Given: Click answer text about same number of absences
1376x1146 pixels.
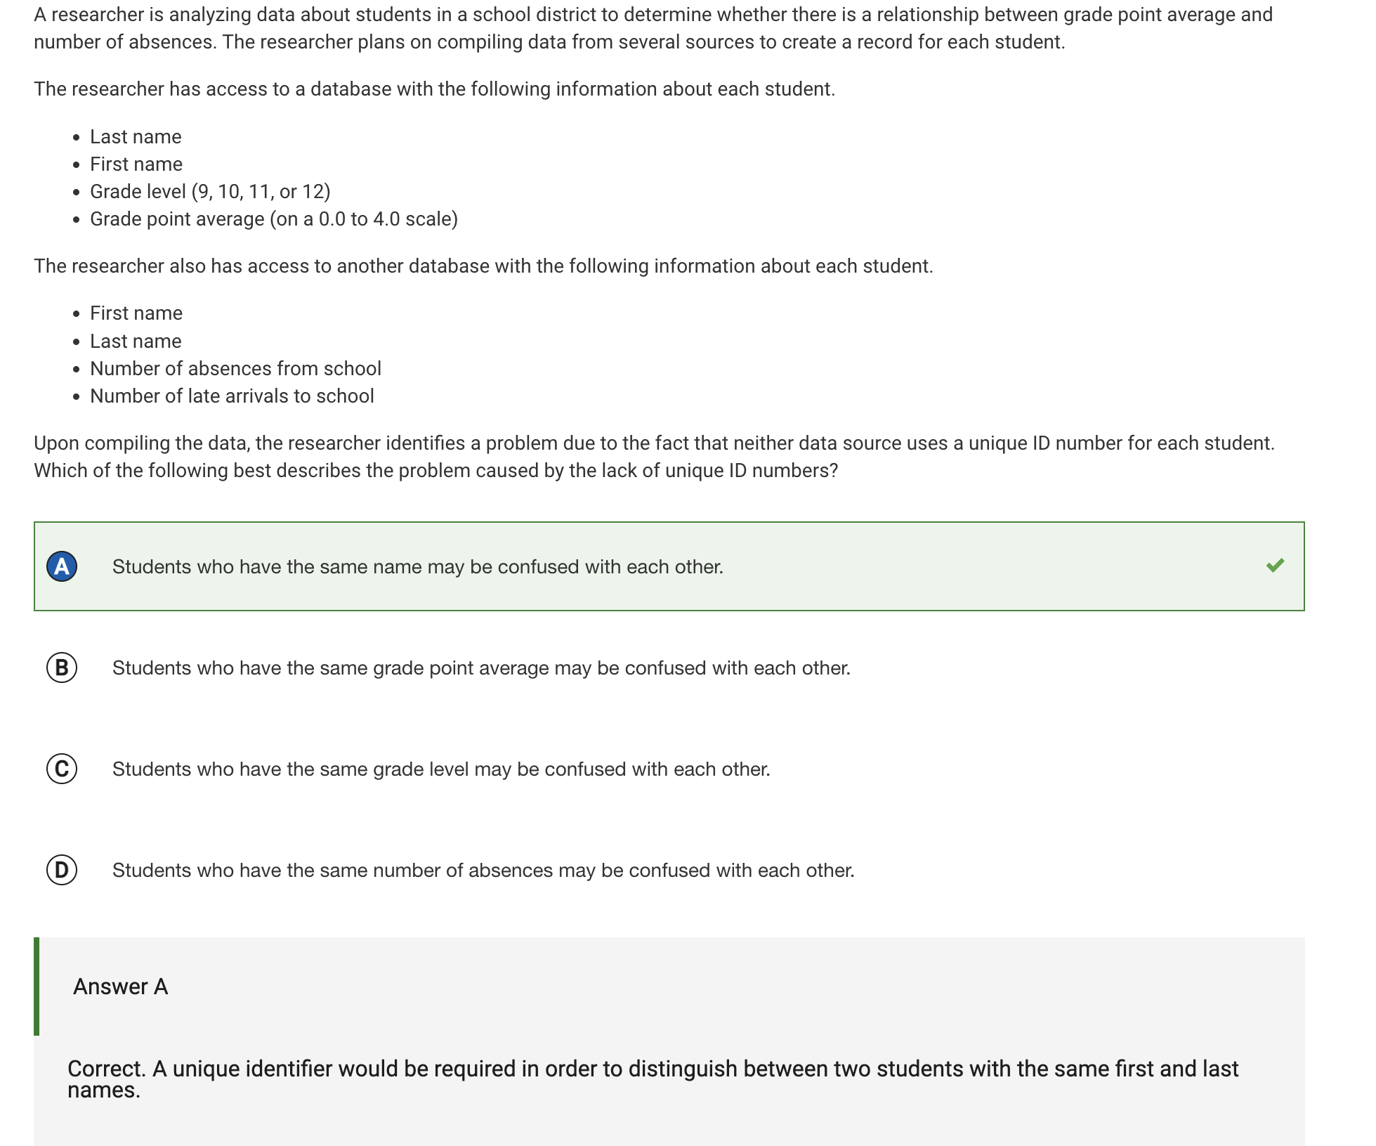Looking at the screenshot, I should (x=483, y=871).
